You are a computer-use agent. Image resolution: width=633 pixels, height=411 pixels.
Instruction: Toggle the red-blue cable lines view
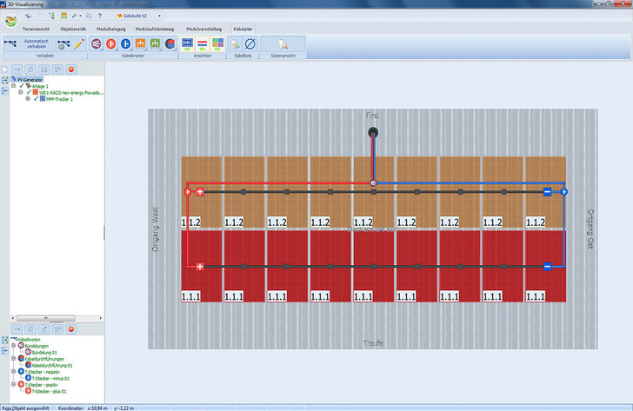click(203, 43)
